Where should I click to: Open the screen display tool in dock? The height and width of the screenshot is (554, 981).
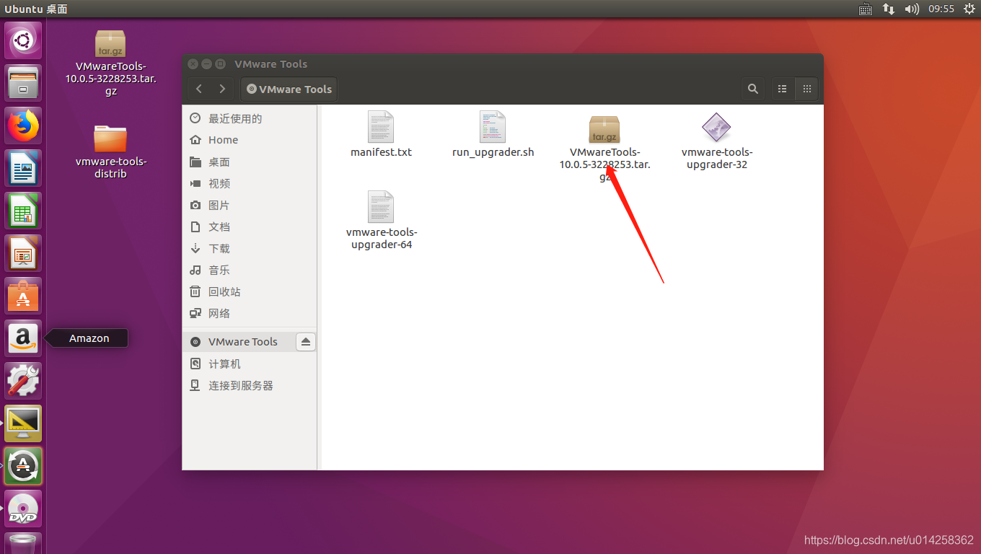click(x=23, y=423)
